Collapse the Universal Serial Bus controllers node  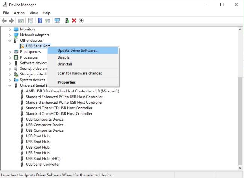coord(10,86)
